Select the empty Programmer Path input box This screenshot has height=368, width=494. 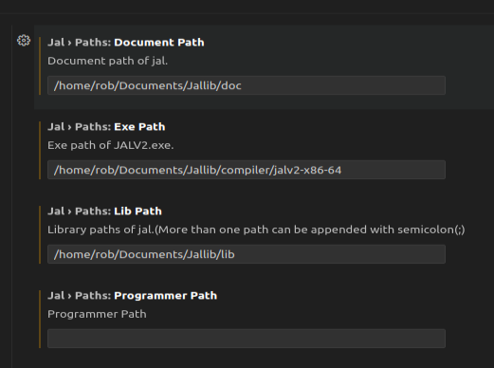pos(247,339)
